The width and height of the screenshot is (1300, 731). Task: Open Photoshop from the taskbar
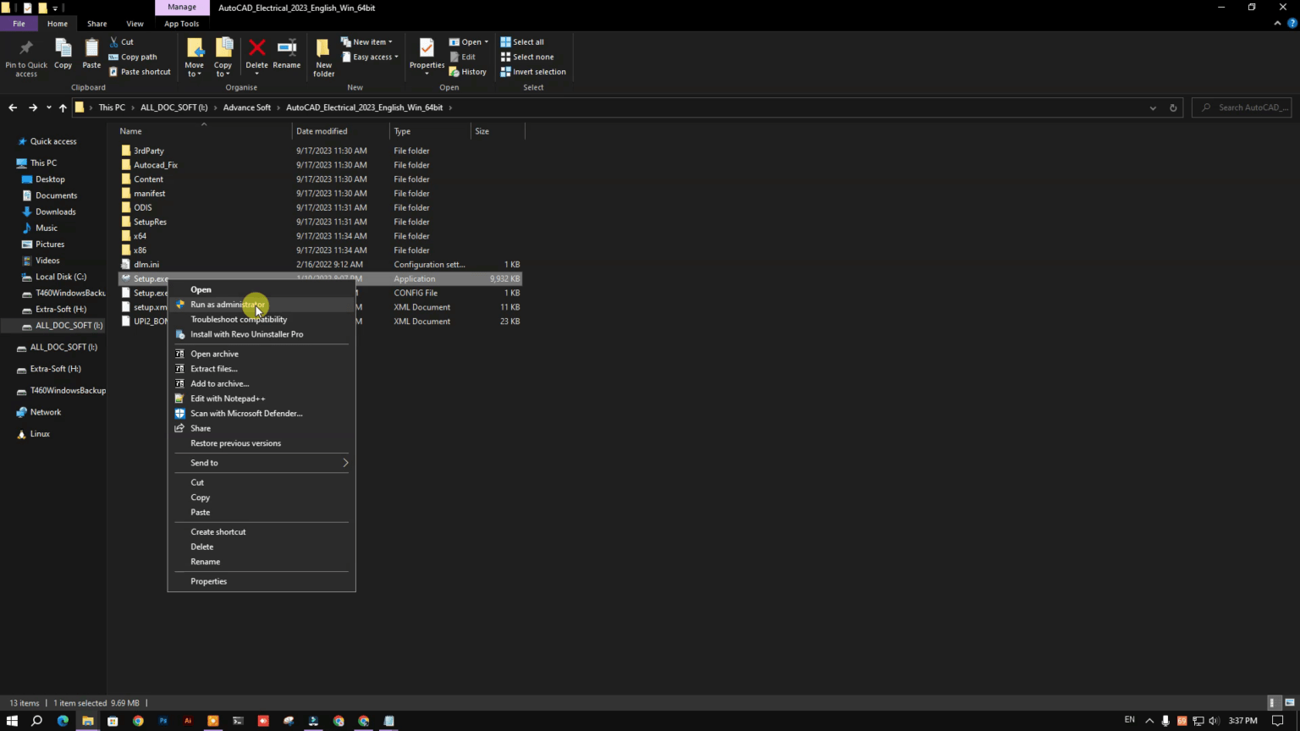[162, 721]
